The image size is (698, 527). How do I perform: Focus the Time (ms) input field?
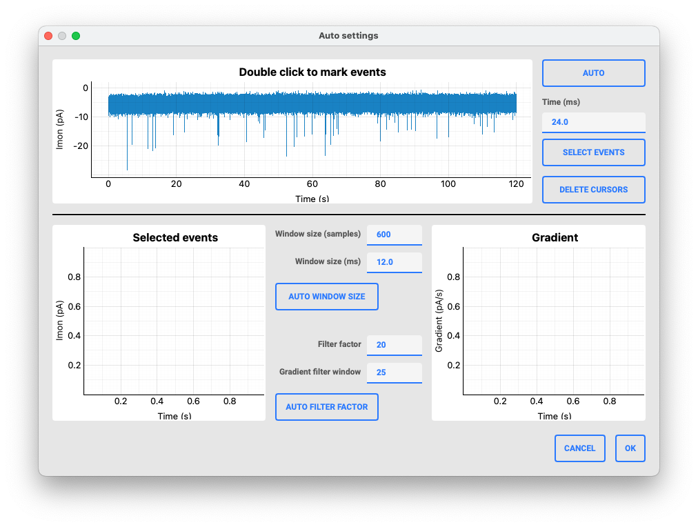coord(593,122)
